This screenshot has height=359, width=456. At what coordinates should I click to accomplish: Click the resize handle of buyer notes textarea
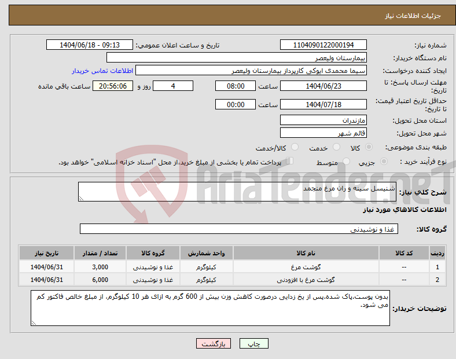click(34, 323)
